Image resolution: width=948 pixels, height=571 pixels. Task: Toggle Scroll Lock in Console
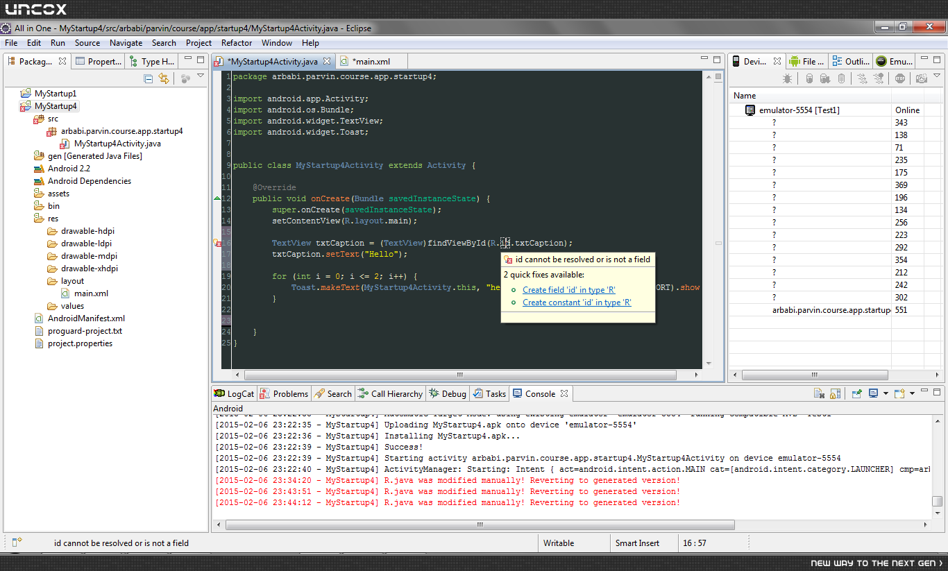coord(835,394)
